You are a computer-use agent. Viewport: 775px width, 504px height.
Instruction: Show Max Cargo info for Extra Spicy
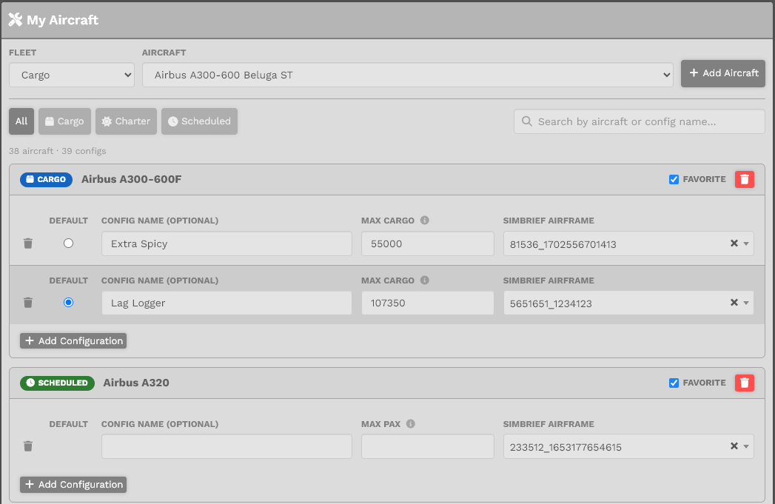(x=425, y=221)
